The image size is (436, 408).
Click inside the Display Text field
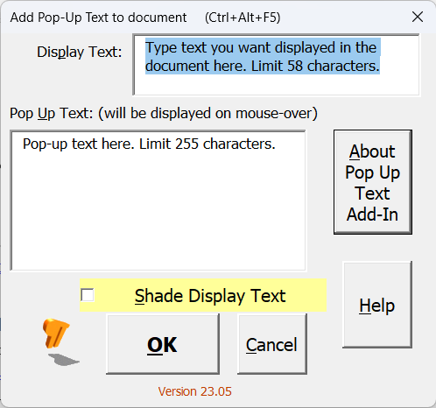pyautogui.click(x=277, y=65)
